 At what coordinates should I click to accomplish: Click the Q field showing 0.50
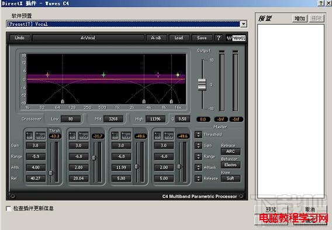182,119
